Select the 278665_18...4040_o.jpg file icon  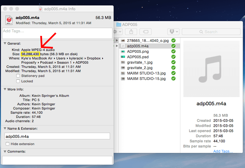(x=123, y=41)
